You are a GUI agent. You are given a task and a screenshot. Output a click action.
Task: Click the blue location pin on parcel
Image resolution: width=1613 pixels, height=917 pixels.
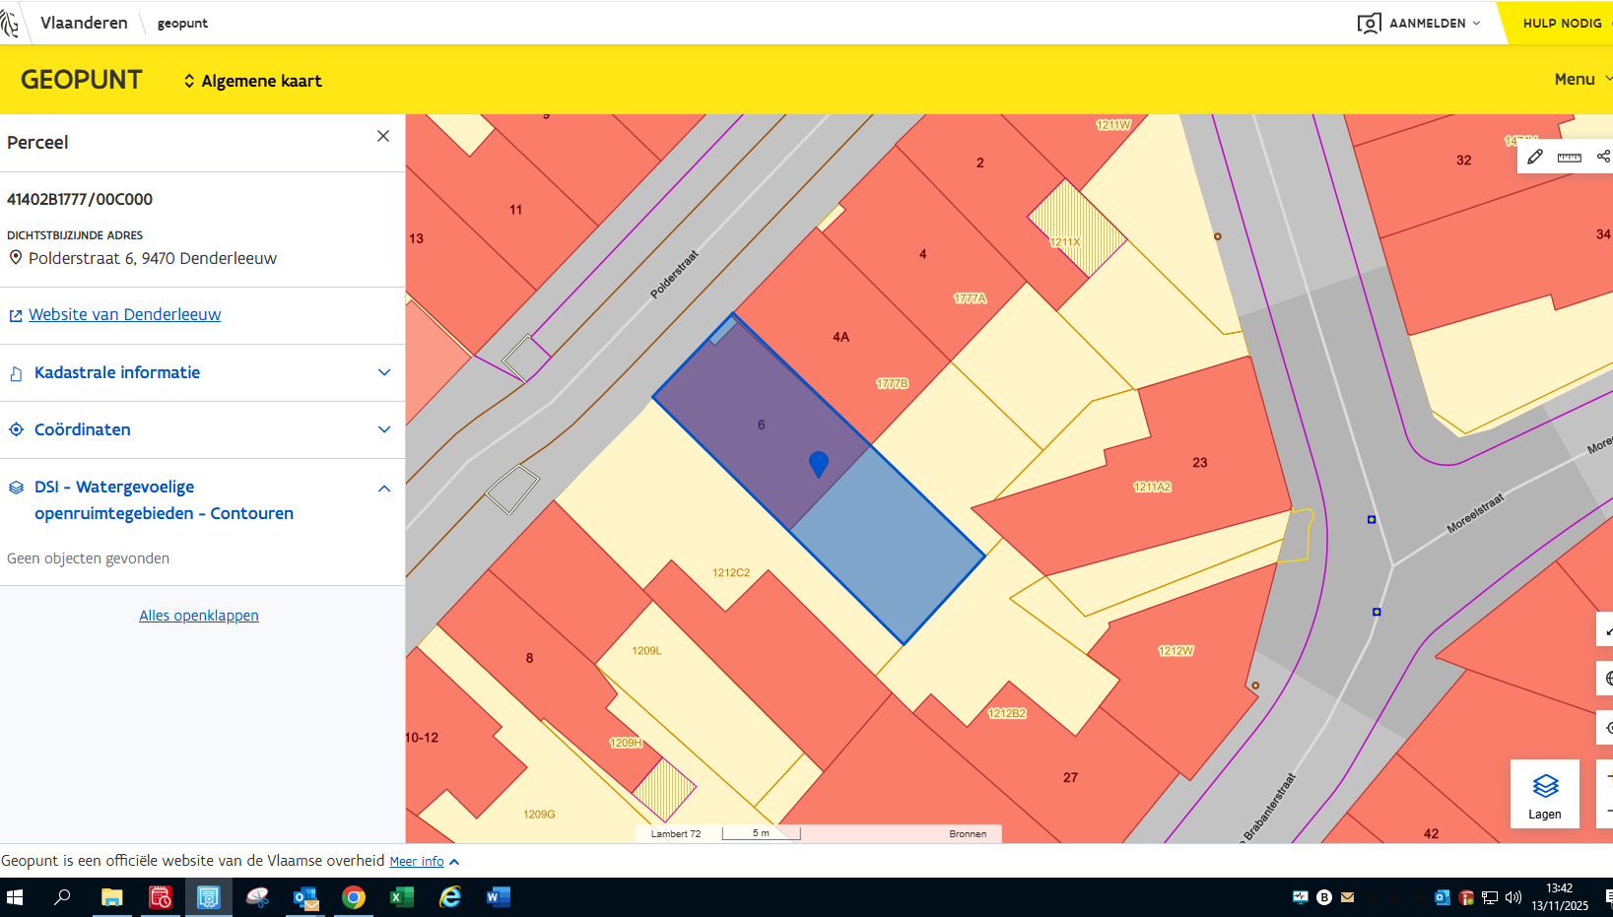pyautogui.click(x=818, y=463)
